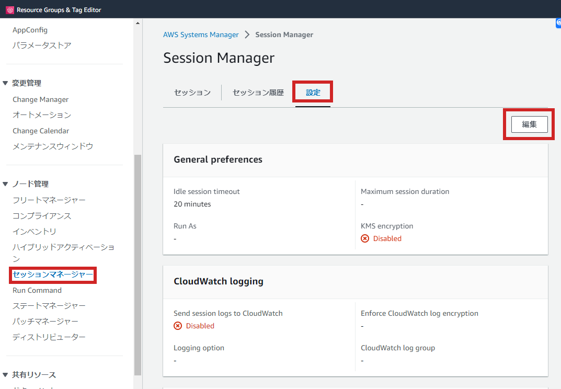Click the CloudWatch log group label
The height and width of the screenshot is (389, 561).
(x=397, y=348)
